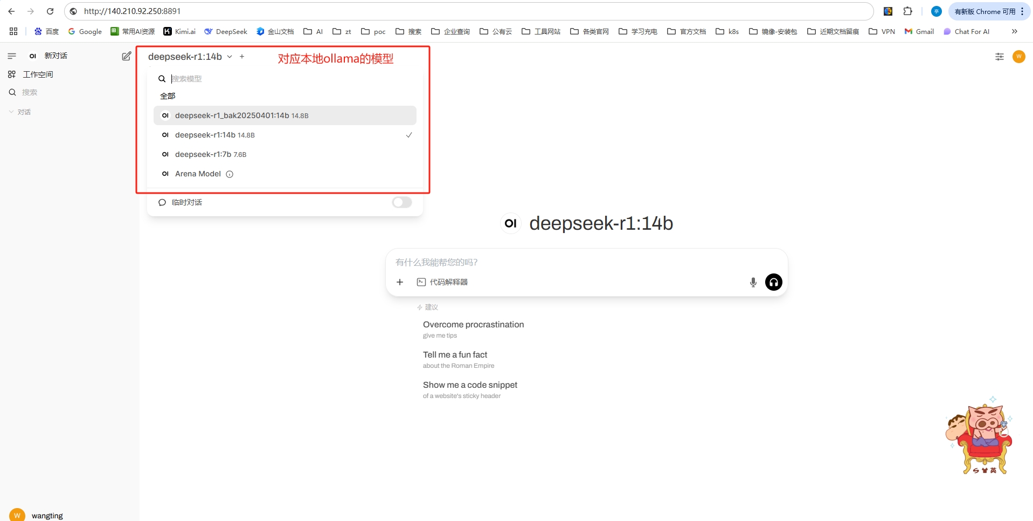Pick suggestion Show me a code snippet
Image resolution: width=1033 pixels, height=521 pixels.
[x=470, y=389]
